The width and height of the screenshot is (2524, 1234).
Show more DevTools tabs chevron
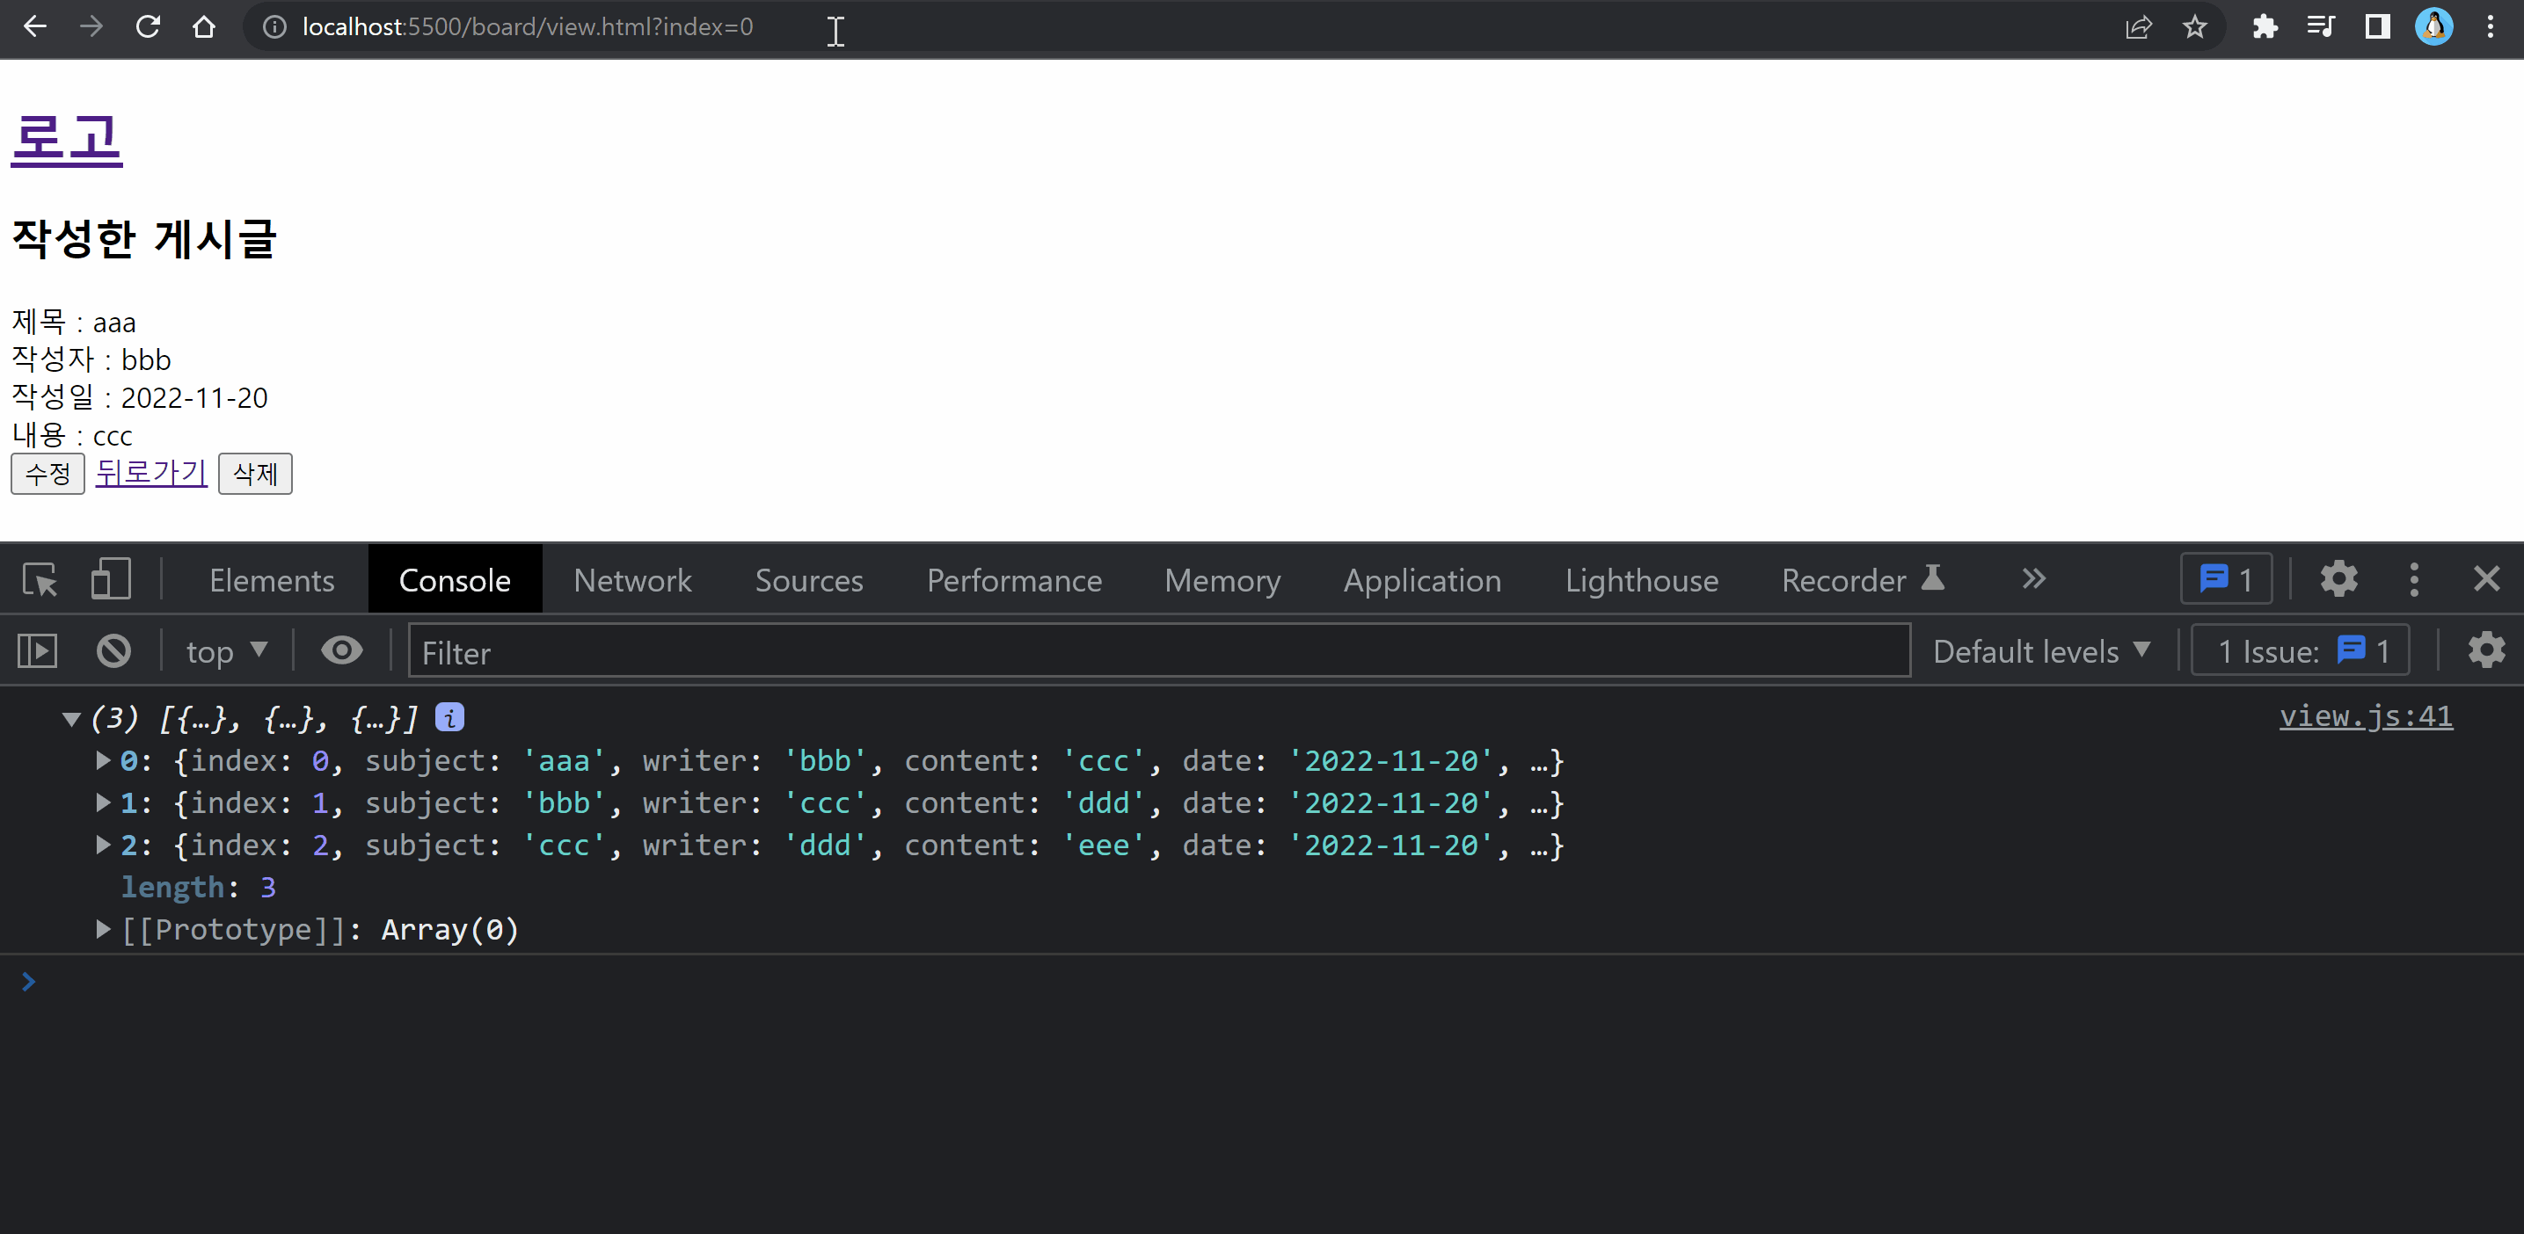coord(2034,580)
